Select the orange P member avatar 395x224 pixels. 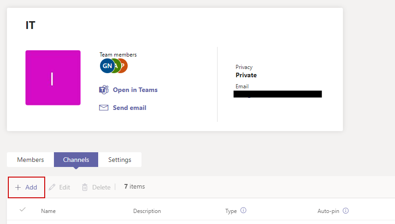123,66
